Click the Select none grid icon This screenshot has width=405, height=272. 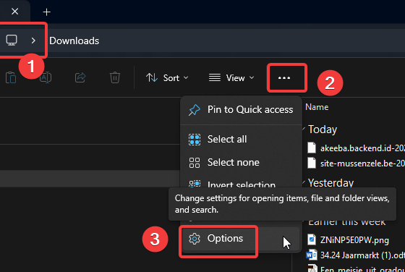click(x=195, y=163)
